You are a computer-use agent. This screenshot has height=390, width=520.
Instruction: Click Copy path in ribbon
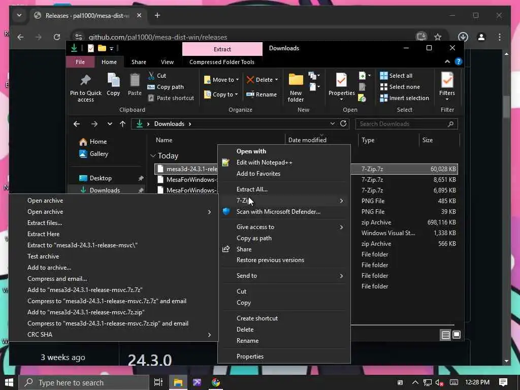(x=166, y=87)
